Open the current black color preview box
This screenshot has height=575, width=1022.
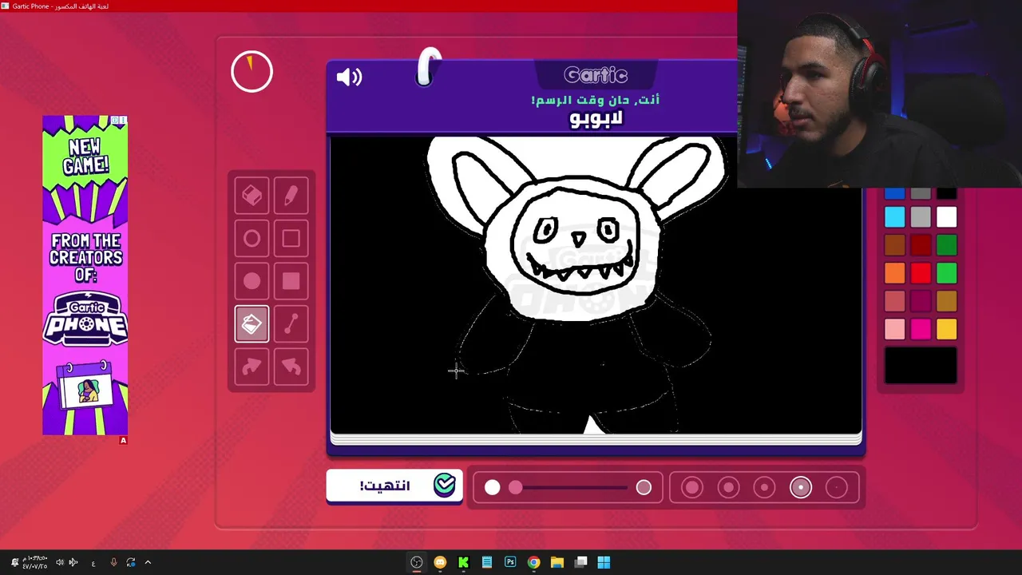tap(921, 366)
